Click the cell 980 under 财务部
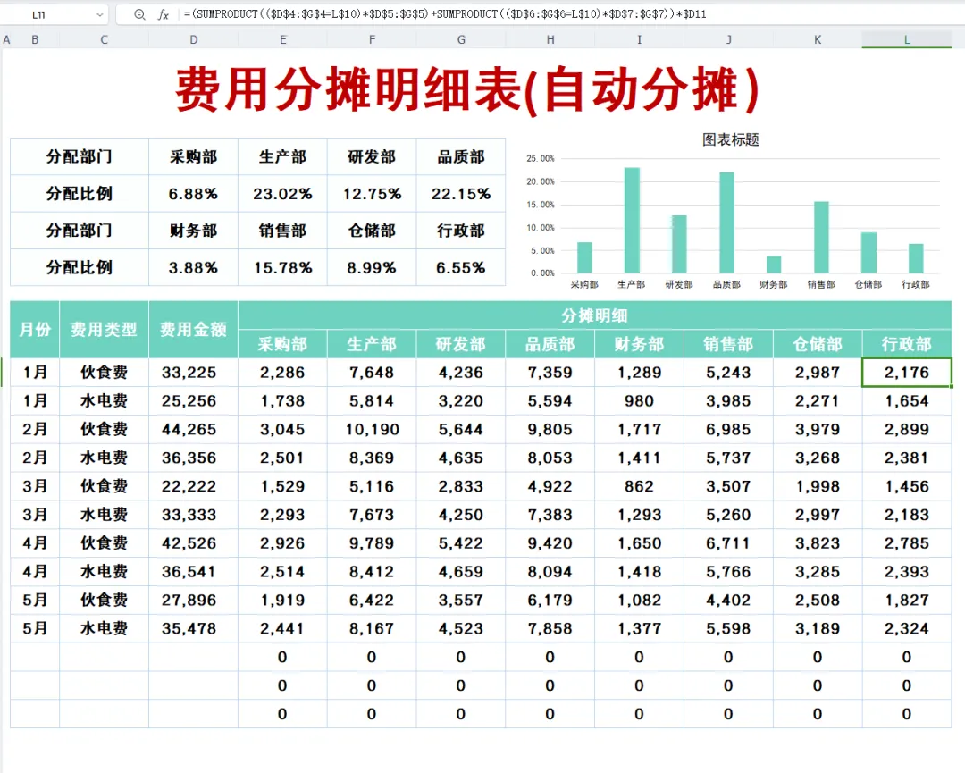965x773 pixels. click(639, 400)
